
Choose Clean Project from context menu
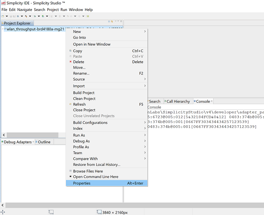84,98
